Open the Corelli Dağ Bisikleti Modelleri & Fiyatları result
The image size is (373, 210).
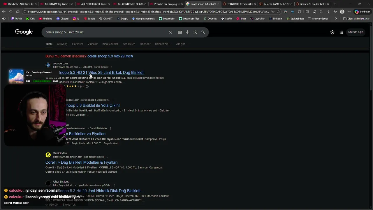[x=82, y=162]
